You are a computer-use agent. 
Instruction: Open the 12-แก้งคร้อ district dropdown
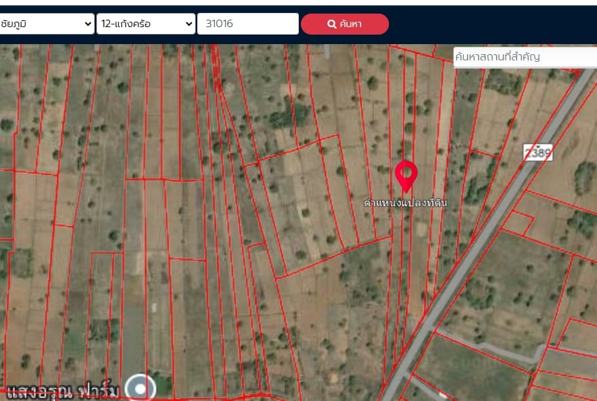pos(146,24)
